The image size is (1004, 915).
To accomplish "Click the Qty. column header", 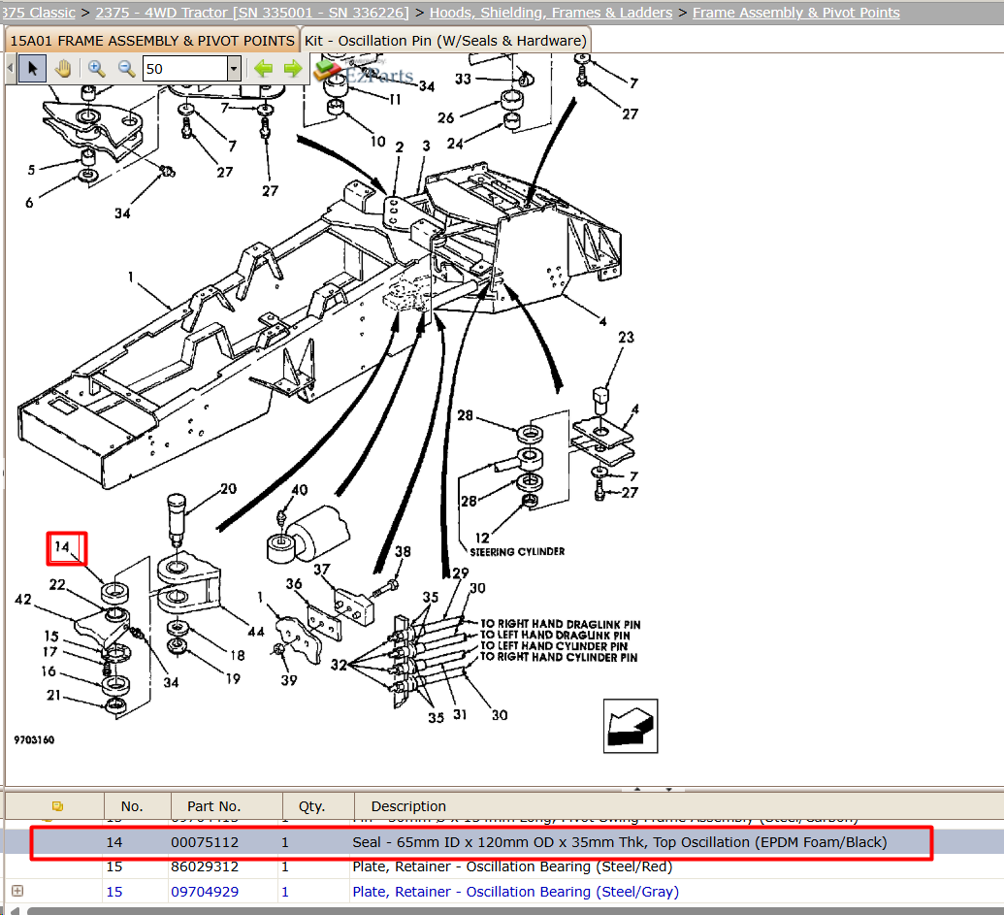I will 311,806.
